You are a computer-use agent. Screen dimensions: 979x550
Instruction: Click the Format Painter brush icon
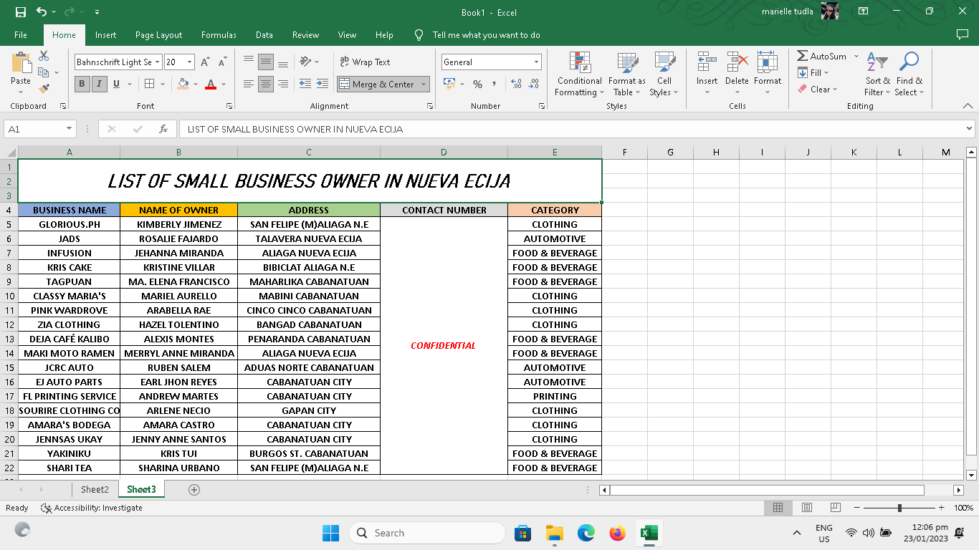click(44, 89)
